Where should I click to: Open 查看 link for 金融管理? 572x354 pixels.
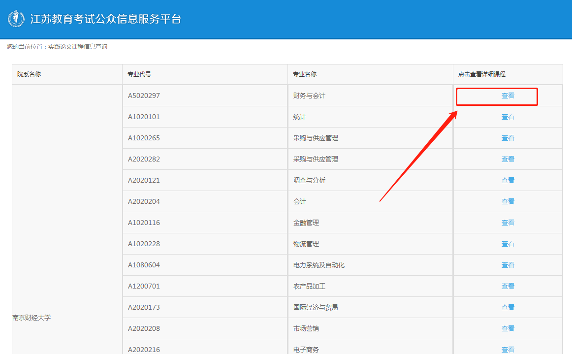[508, 223]
